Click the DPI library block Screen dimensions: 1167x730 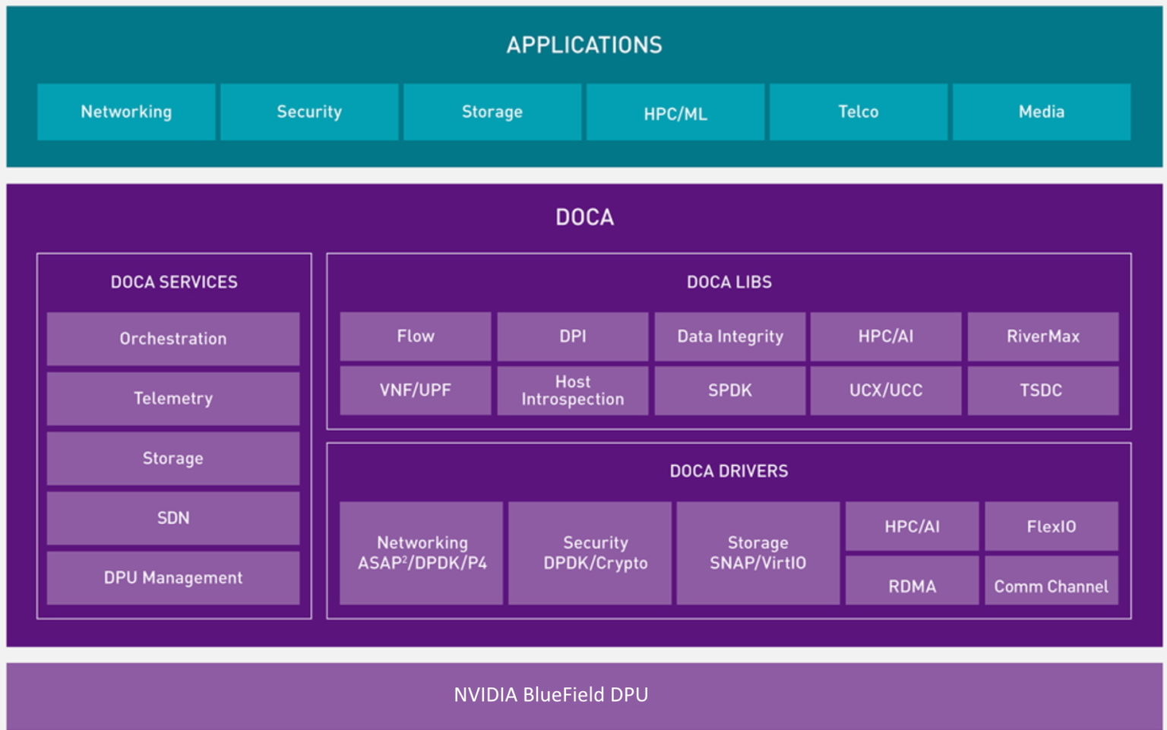pos(573,336)
